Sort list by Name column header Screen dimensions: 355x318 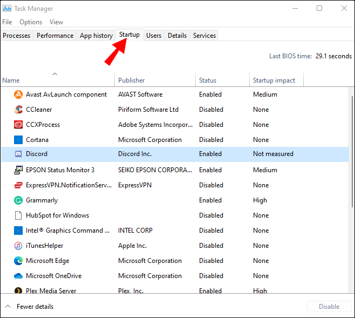click(x=11, y=80)
